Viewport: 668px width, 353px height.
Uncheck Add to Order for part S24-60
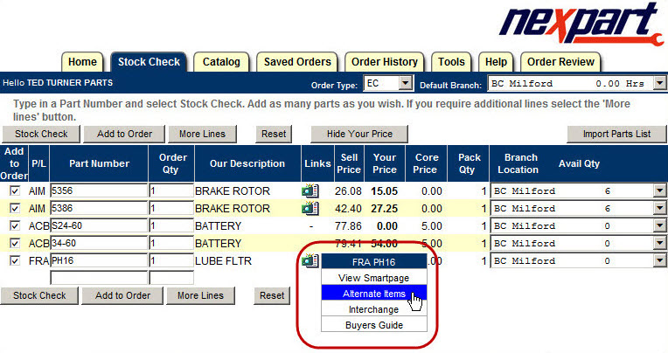[15, 225]
